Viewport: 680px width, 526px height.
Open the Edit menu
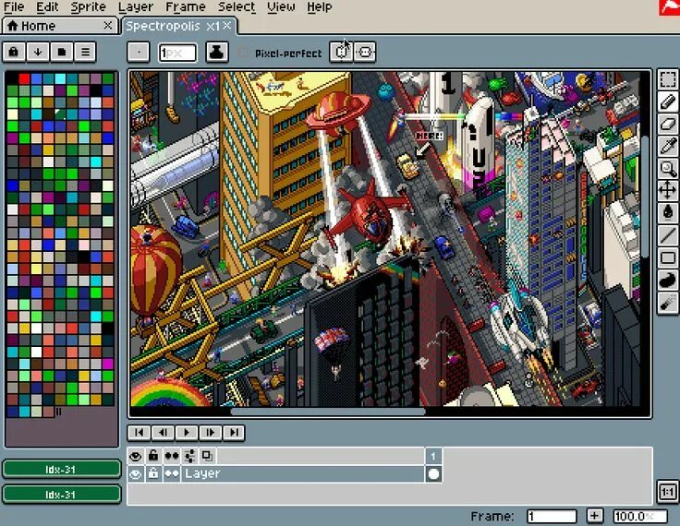pyautogui.click(x=47, y=7)
